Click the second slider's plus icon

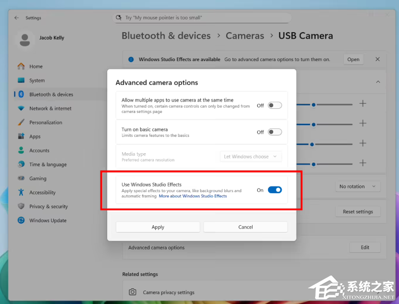point(363,123)
